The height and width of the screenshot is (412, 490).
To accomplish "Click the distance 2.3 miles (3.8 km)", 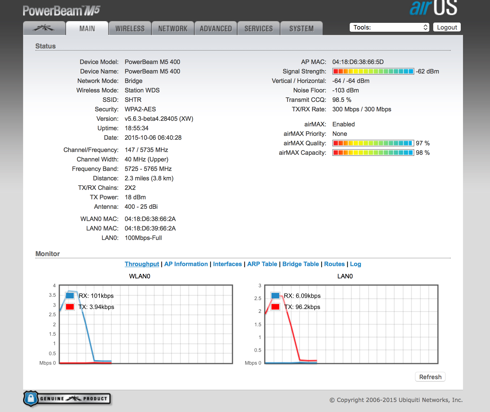I will (149, 178).
